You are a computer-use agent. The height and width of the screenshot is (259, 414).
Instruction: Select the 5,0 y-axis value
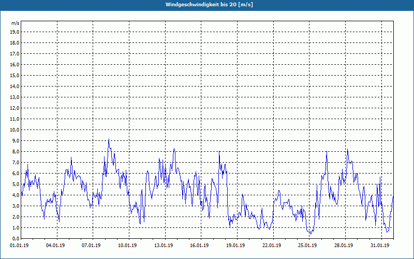(16, 184)
